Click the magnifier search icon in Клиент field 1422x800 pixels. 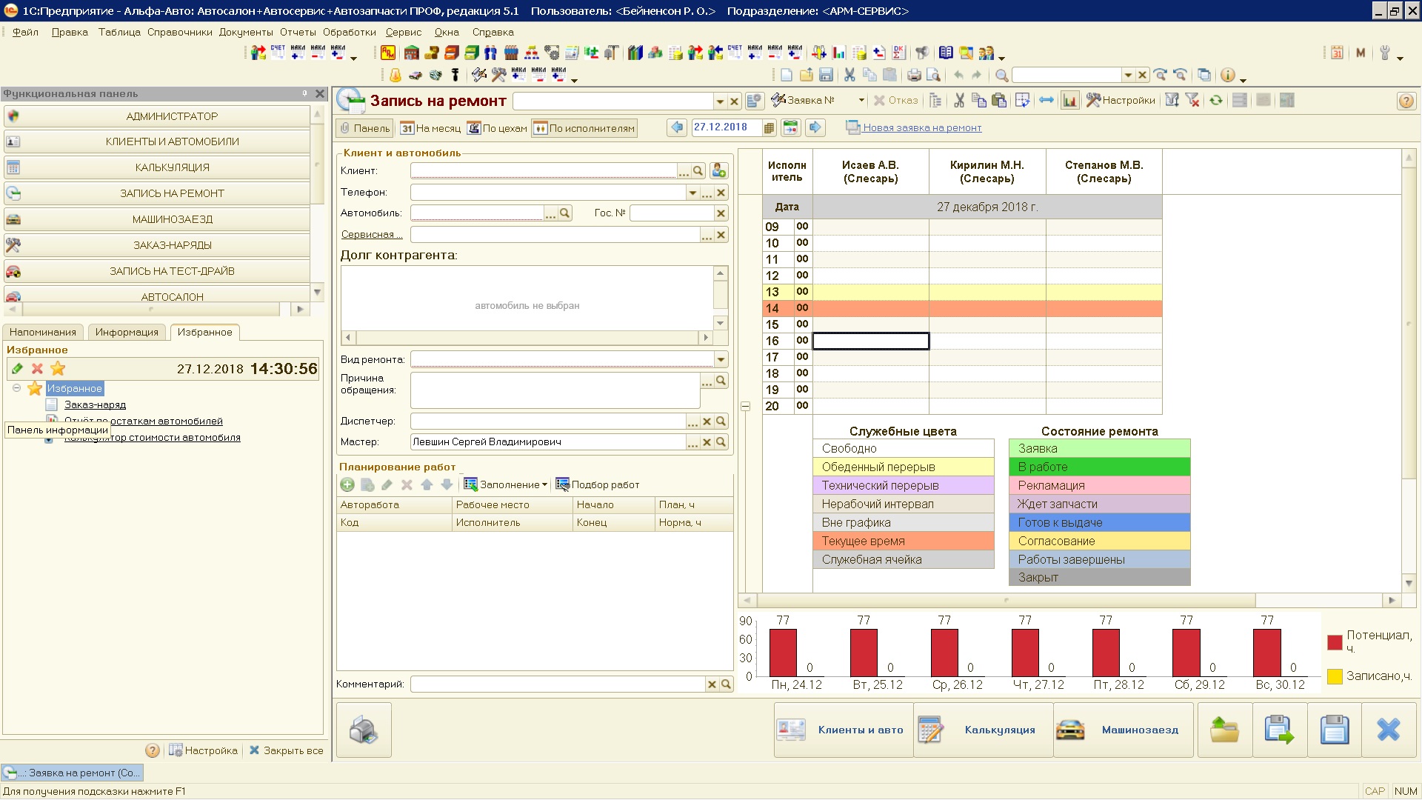[698, 171]
